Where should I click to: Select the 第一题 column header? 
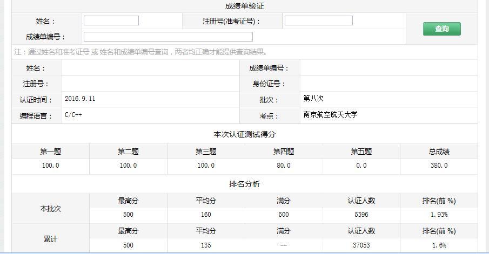(x=51, y=152)
